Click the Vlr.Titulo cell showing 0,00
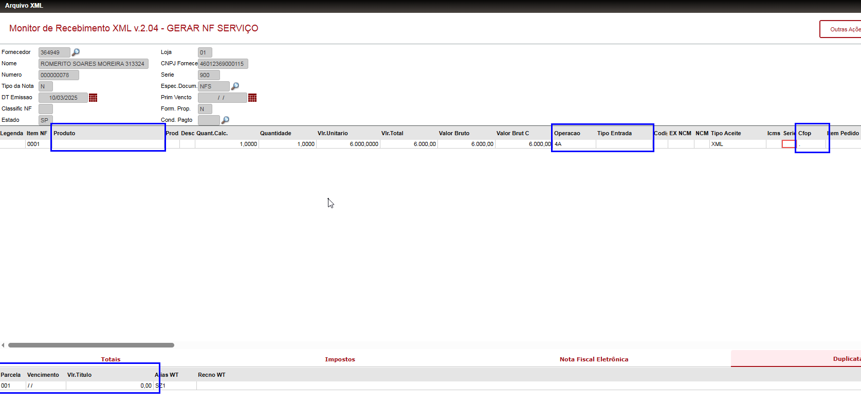Image resolution: width=861 pixels, height=403 pixels. point(109,386)
